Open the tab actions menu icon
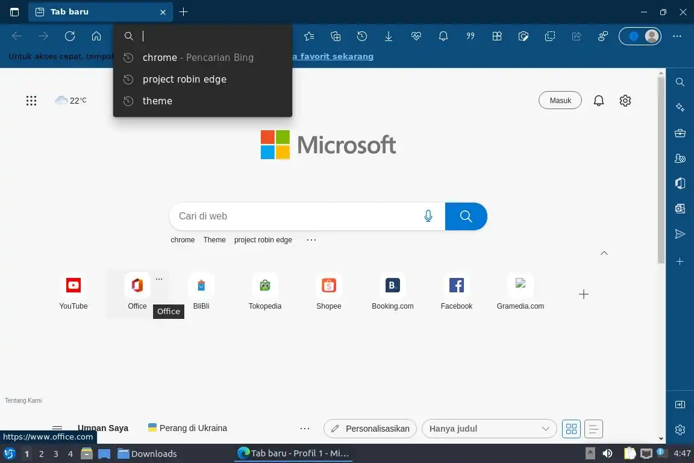The height and width of the screenshot is (463, 694). [14, 12]
